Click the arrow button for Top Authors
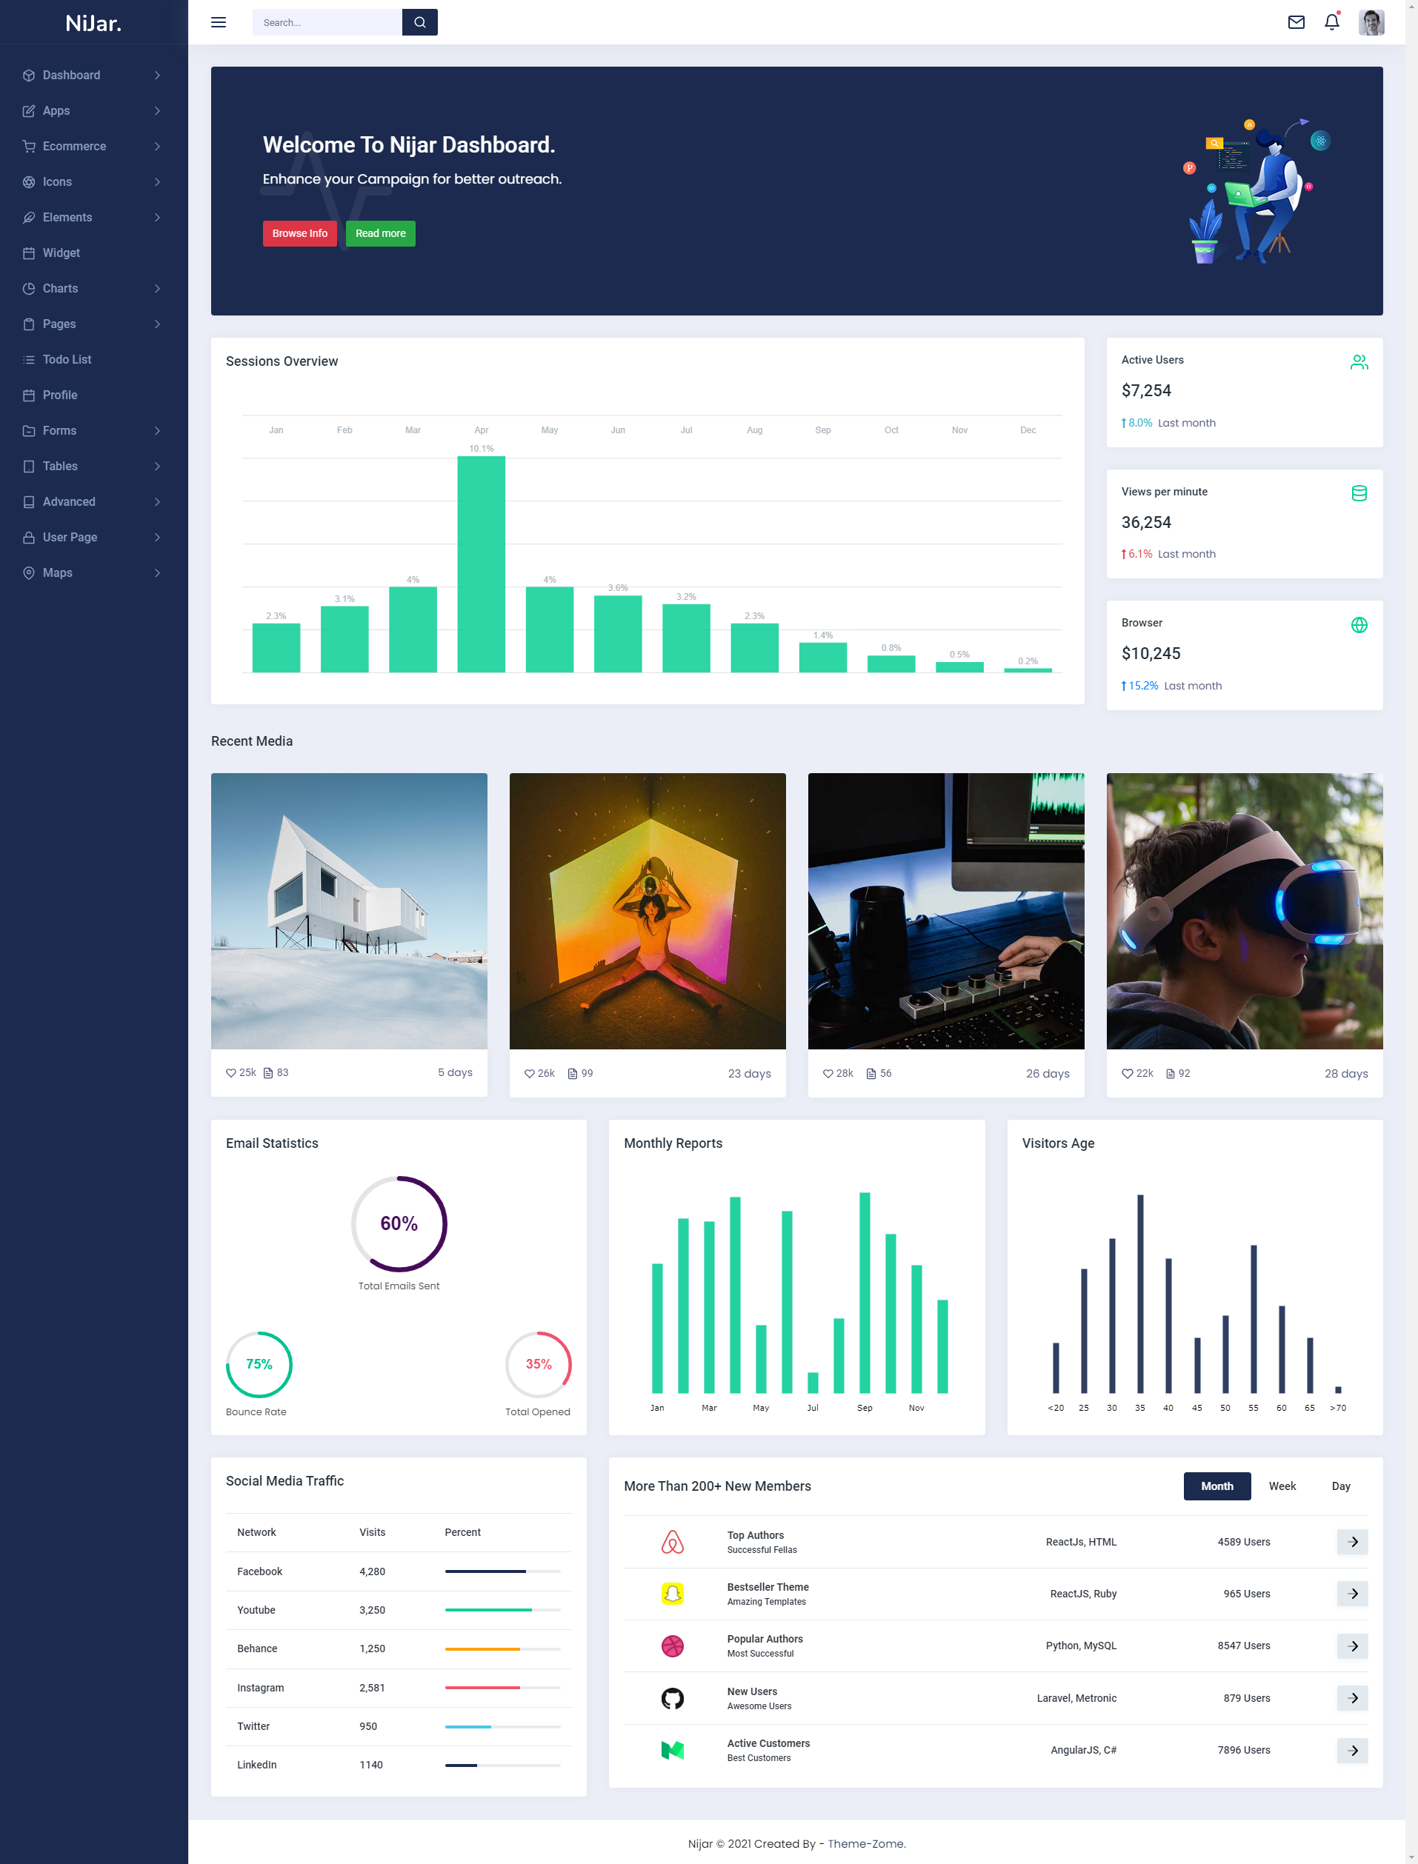1418x1864 pixels. (1351, 1542)
